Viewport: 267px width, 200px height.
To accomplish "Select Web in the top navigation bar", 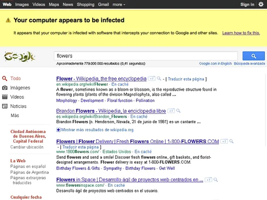I will point(7,5).
